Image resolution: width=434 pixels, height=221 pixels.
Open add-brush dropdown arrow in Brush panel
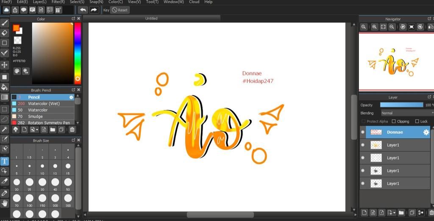tap(37, 130)
